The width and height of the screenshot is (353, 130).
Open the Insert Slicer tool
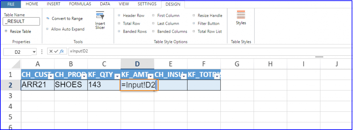tap(100, 20)
